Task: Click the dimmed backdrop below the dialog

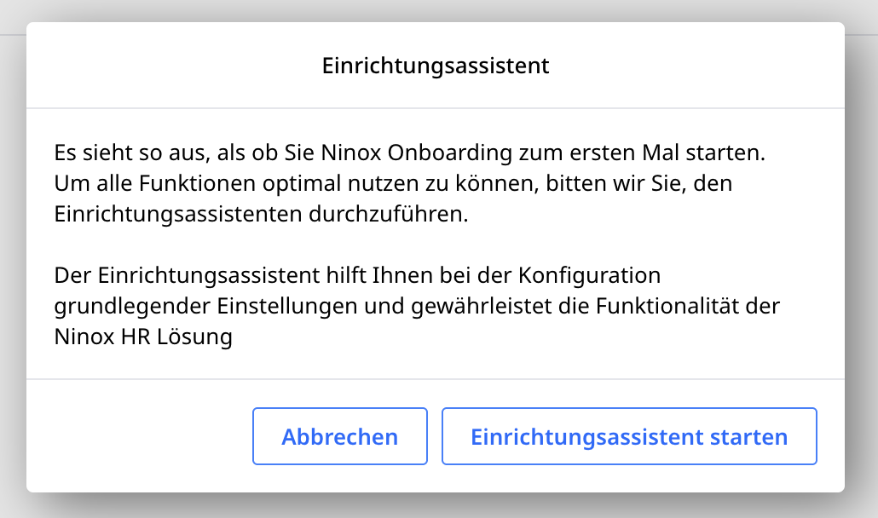Action: [x=439, y=506]
